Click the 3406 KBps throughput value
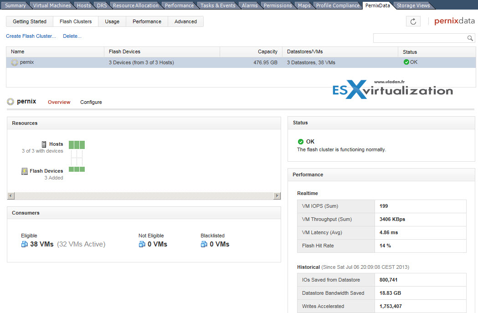The height and width of the screenshot is (313, 478). [x=392, y=220]
